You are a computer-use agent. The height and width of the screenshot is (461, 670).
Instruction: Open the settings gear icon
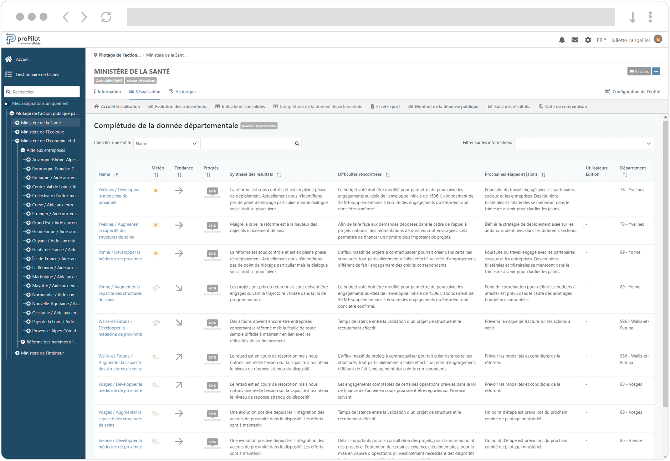point(588,40)
